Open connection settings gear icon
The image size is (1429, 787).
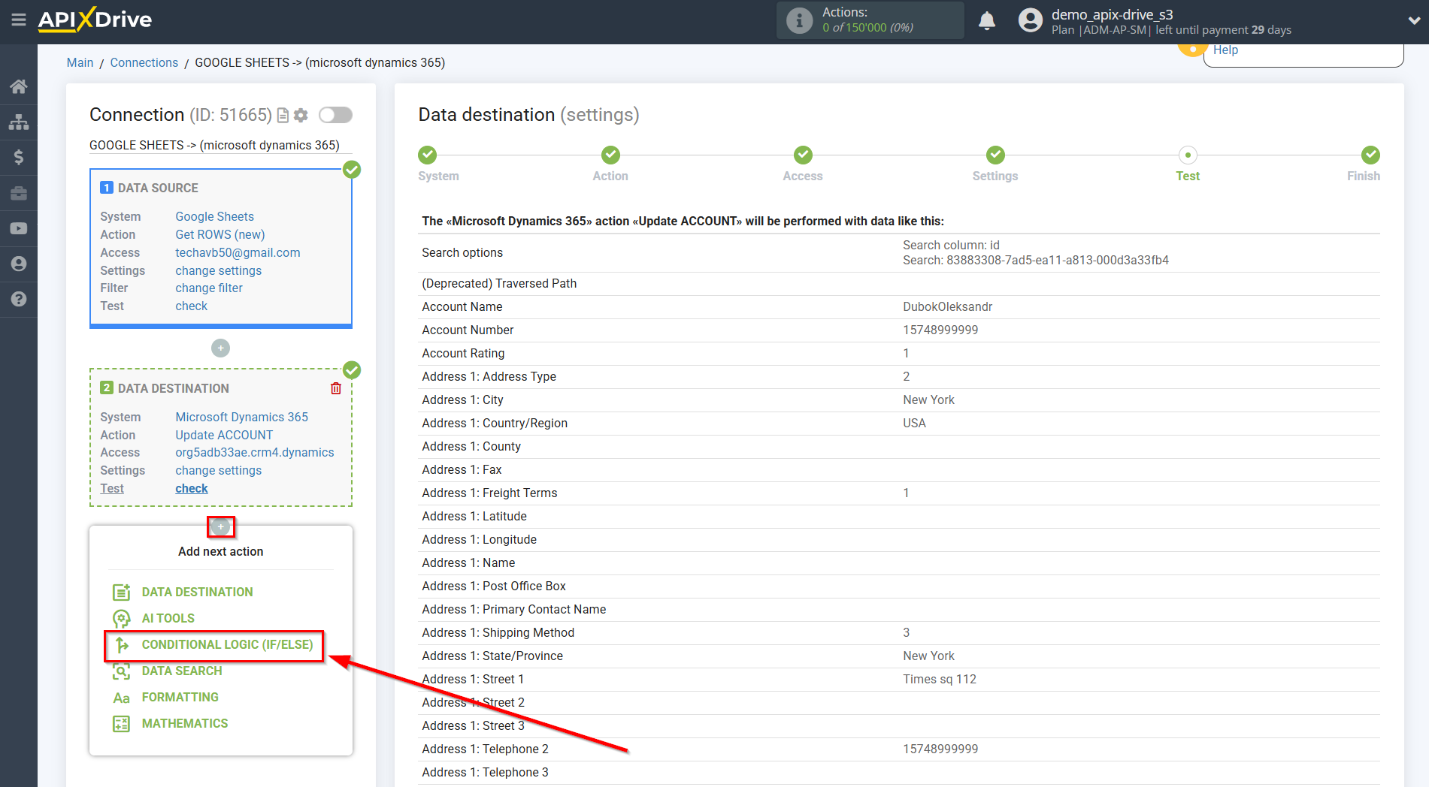301,115
